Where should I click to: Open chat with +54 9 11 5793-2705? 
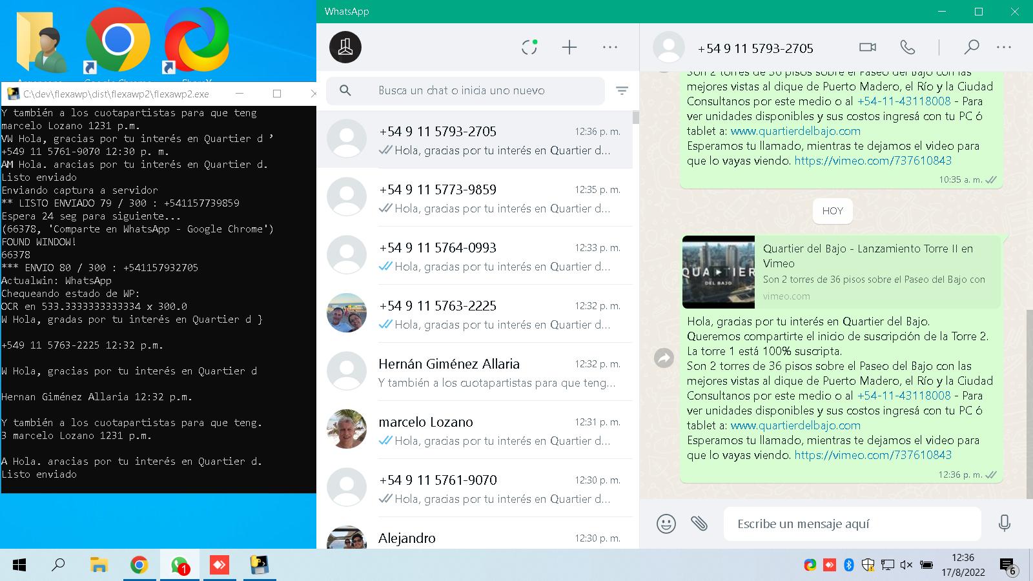click(475, 139)
